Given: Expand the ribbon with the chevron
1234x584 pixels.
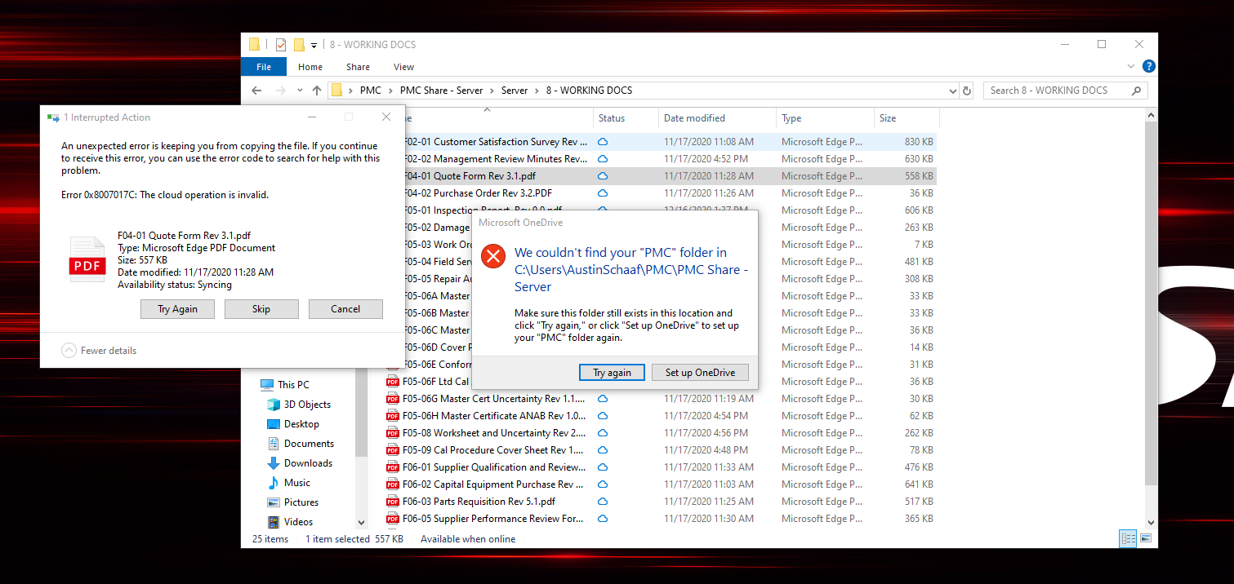Looking at the screenshot, I should pos(1131,67).
